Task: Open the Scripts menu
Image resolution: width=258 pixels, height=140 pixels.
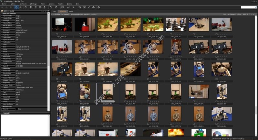Action: 69,4
